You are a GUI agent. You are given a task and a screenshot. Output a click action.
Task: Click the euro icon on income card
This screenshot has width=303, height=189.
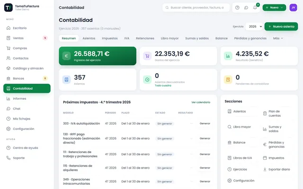point(66,56)
